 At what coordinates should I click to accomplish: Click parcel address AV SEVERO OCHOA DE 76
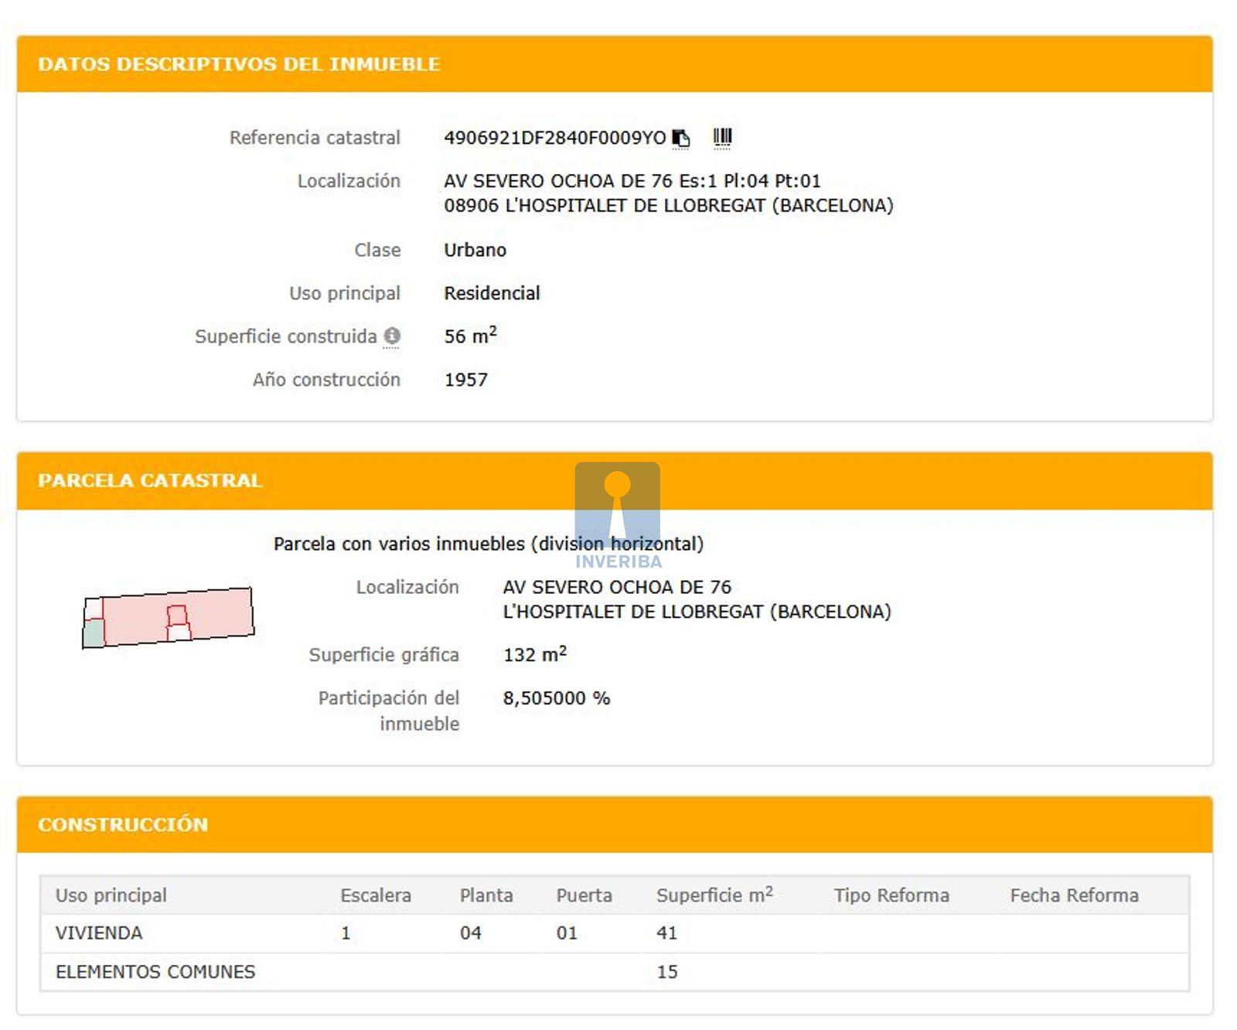click(x=617, y=587)
